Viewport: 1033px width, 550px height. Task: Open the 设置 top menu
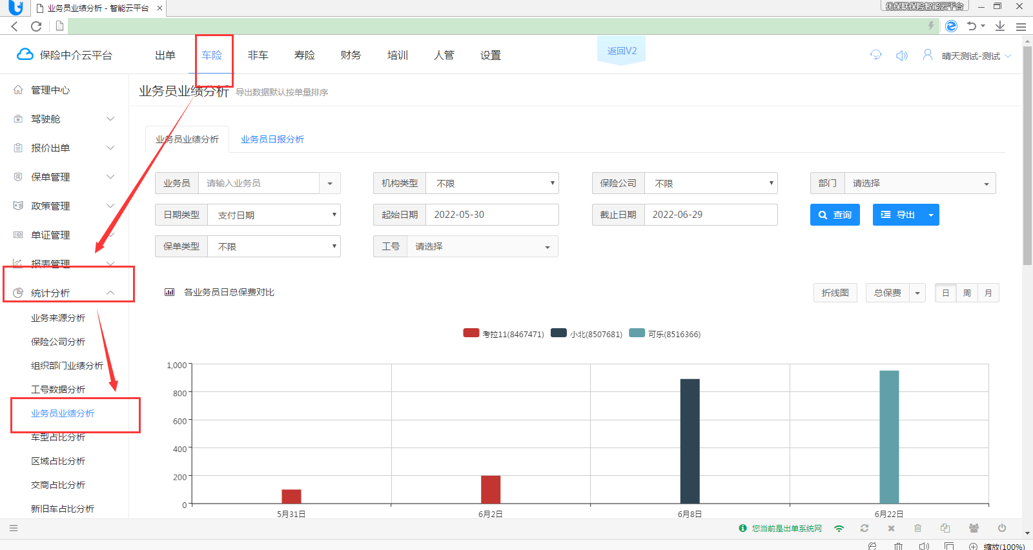click(x=491, y=55)
